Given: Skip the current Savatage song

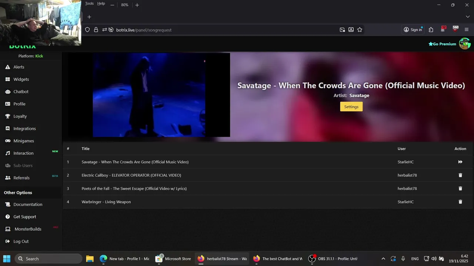Looking at the screenshot, I should 460,162.
